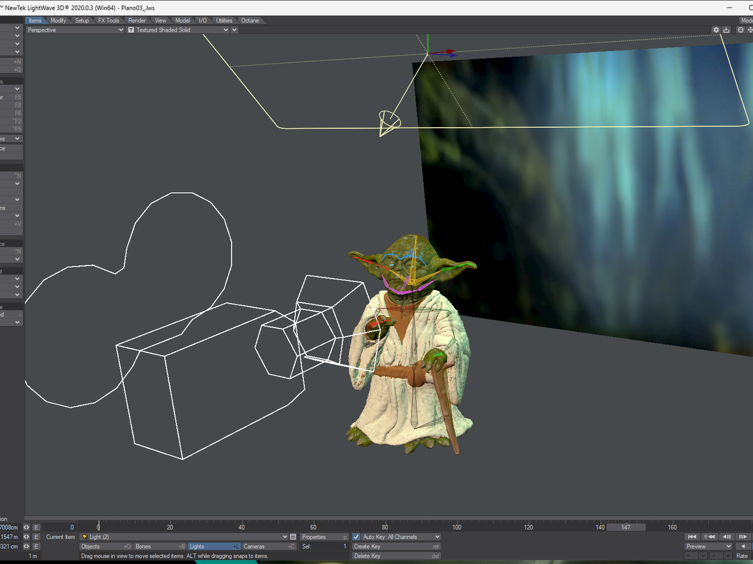Open the Perspective view type dropdown
753x564 pixels.
(x=75, y=30)
